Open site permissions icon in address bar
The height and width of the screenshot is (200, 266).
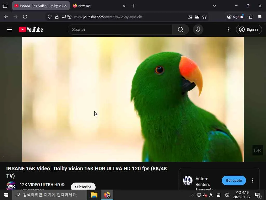(64, 17)
